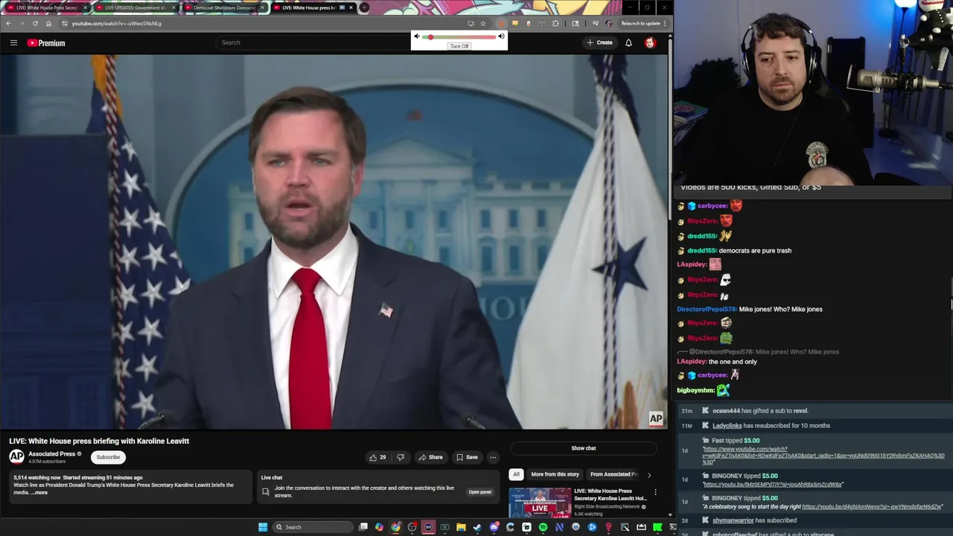Click chat user bigboymhm
Viewport: 953px width, 536px height.
point(695,390)
